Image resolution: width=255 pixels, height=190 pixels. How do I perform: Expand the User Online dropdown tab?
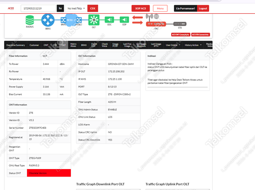tap(173, 45)
